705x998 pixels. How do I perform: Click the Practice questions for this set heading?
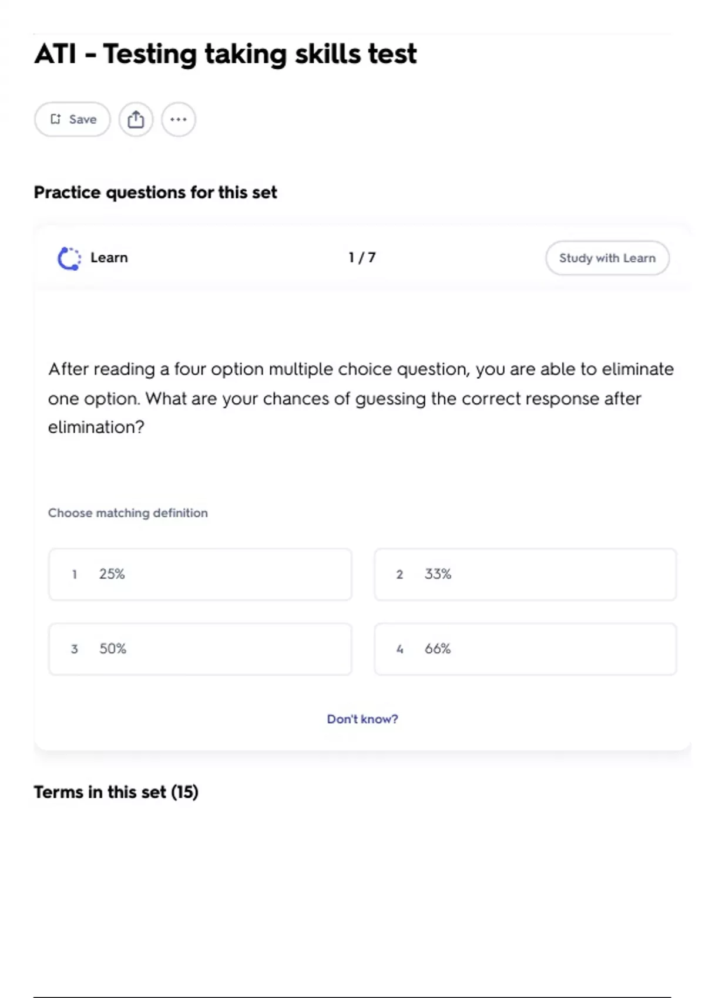155,193
